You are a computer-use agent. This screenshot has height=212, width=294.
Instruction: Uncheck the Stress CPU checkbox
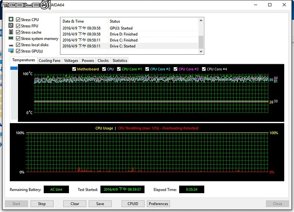click(18, 20)
